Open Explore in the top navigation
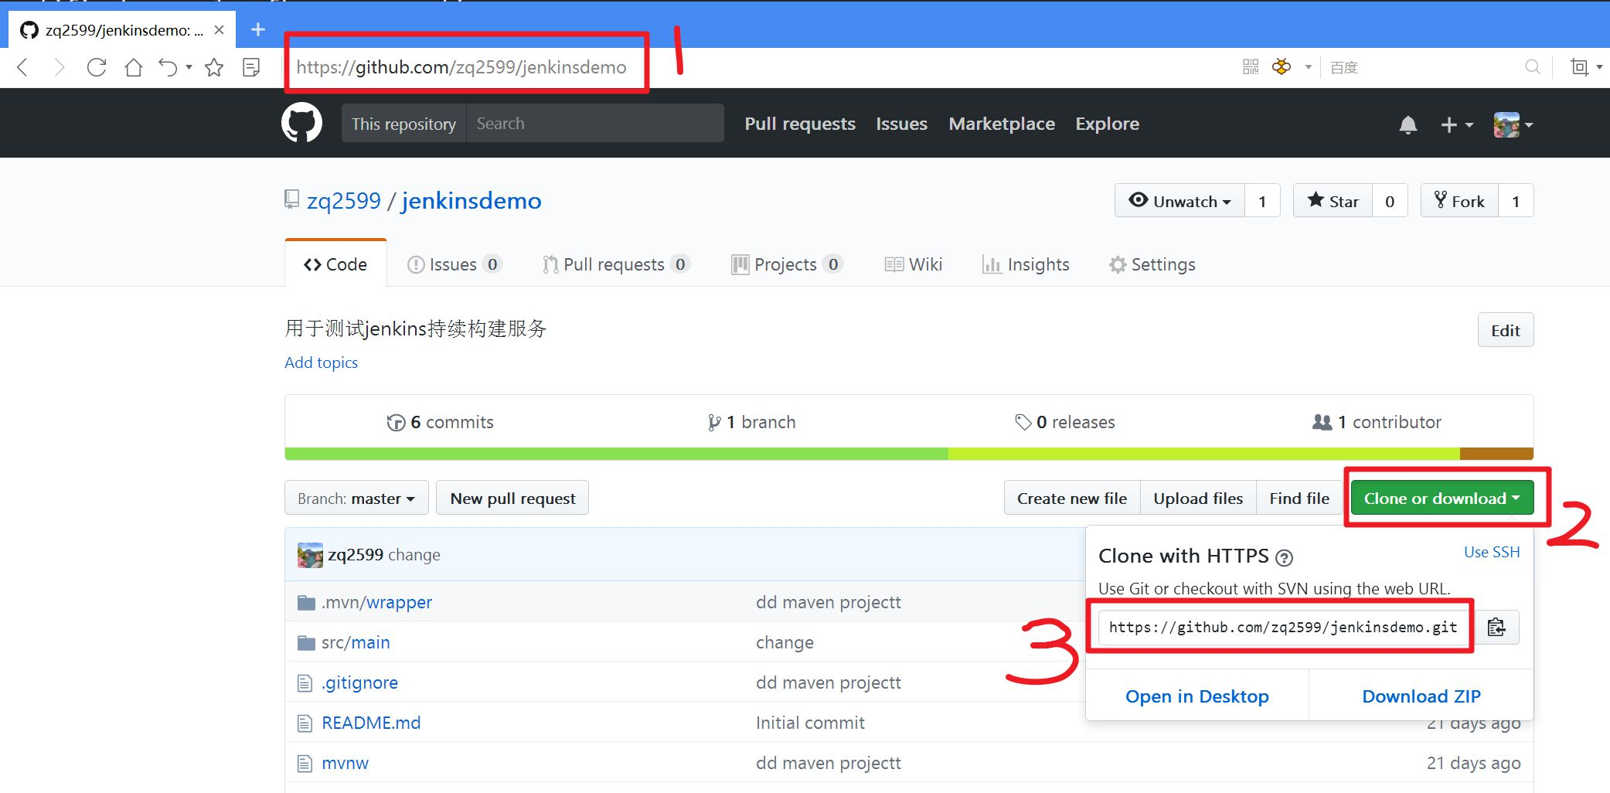Screen dimensions: 1610x793 [x=1107, y=124]
